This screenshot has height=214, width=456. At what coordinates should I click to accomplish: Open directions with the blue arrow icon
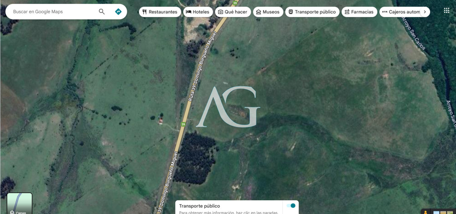118,12
